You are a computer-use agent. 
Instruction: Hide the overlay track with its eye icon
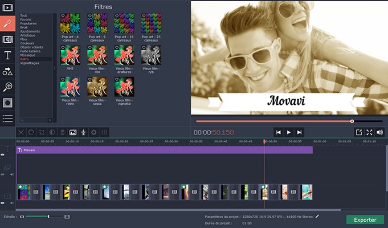click(2, 174)
